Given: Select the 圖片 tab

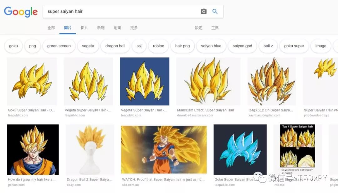Looking at the screenshot, I should [x=68, y=28].
